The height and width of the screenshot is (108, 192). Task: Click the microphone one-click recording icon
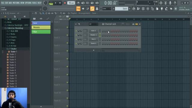pos(170,3)
